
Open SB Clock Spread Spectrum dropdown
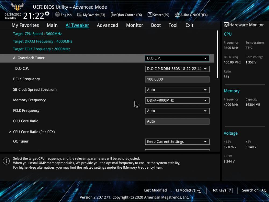coord(177,90)
